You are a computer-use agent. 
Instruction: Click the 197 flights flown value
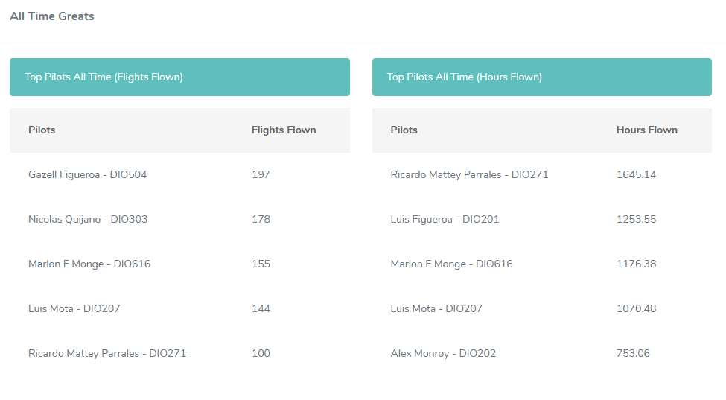pos(261,174)
